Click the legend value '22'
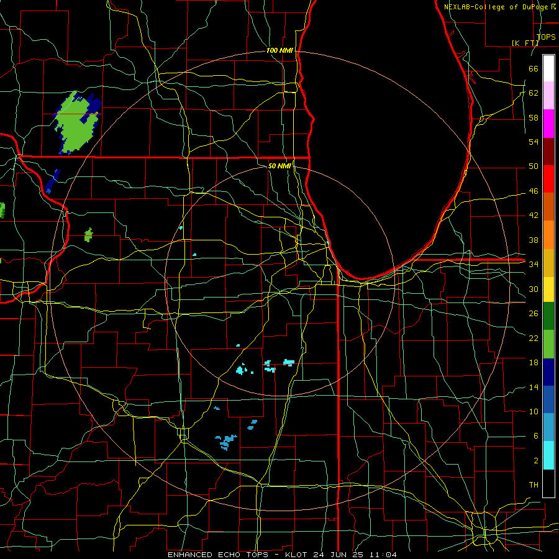The image size is (559, 559). pyautogui.click(x=534, y=338)
